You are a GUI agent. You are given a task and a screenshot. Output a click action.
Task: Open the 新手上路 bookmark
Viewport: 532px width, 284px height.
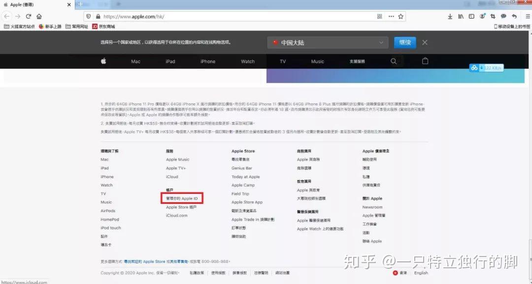pos(50,27)
